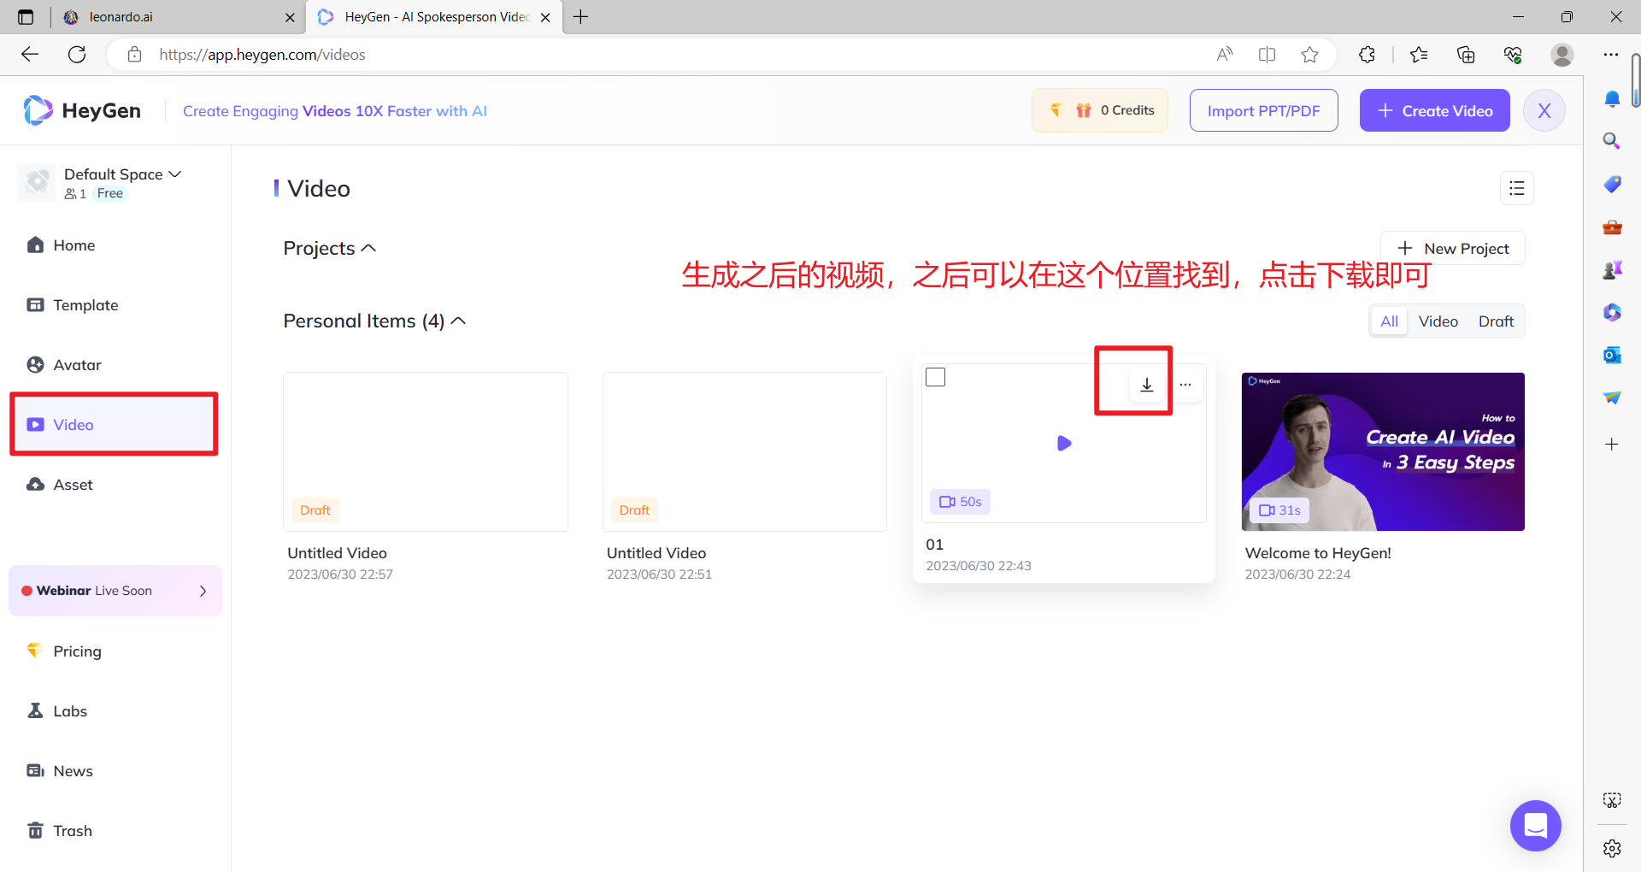Open browser profile icon
Viewport: 1641px width, 872px height.
click(x=1562, y=55)
